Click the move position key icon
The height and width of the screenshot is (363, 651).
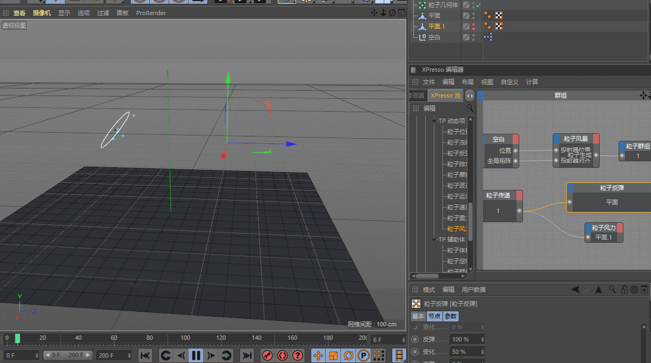click(318, 355)
